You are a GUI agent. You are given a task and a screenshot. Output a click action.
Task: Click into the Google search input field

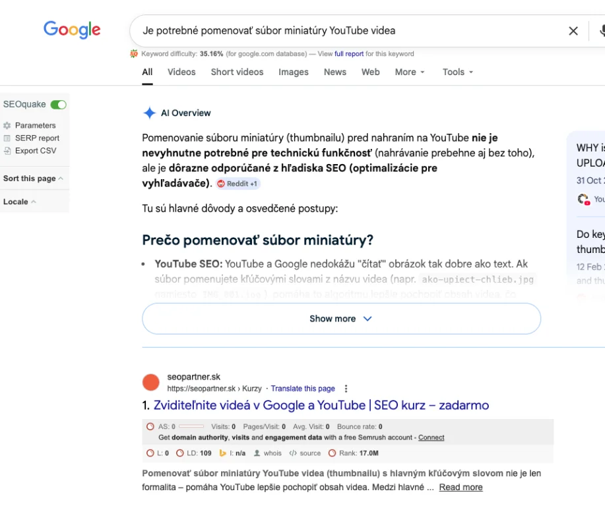pyautogui.click(x=343, y=30)
